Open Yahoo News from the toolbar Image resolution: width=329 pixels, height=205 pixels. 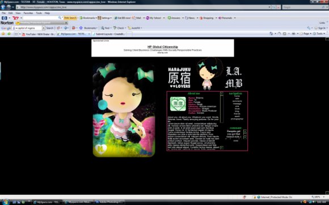(x=190, y=18)
